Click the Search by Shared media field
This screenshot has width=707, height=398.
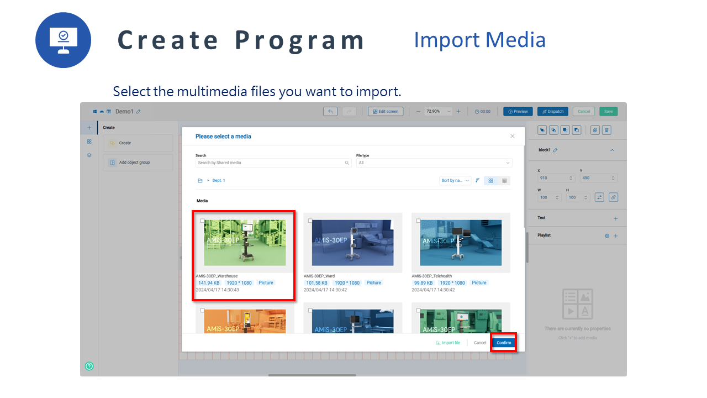point(271,163)
